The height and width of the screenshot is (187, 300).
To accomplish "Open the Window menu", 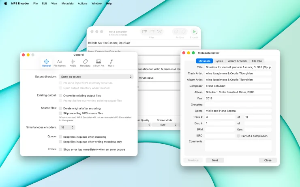I will [x=96, y=3].
